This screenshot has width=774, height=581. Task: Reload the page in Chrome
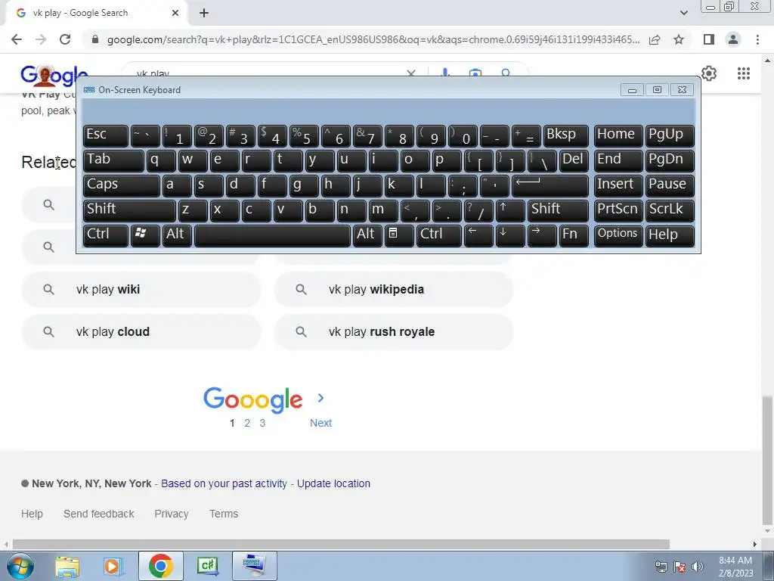[65, 39]
